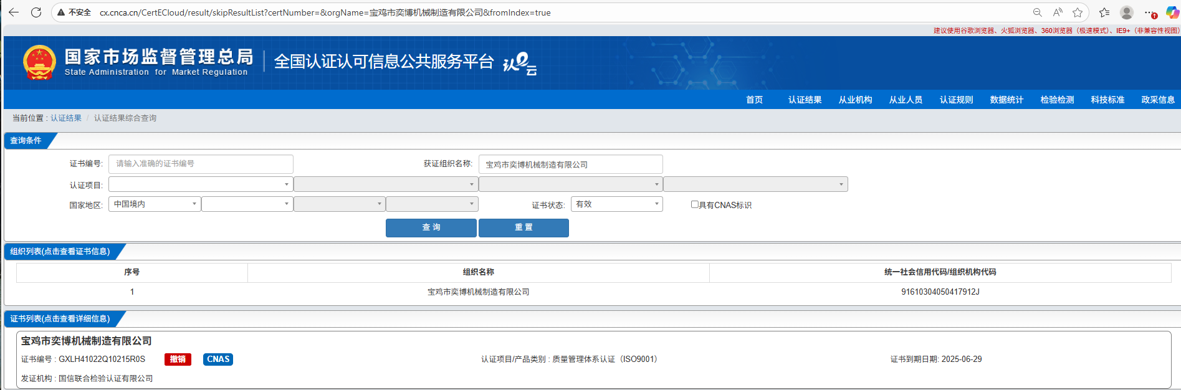1181x390 pixels.
Task: Click the 组织列表 section header
Action: tap(60, 252)
